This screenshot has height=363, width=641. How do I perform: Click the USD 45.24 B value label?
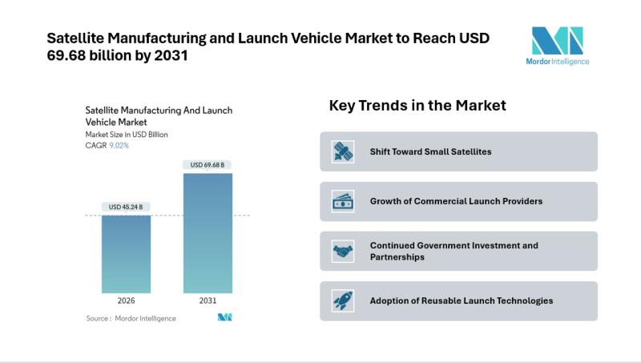point(126,208)
